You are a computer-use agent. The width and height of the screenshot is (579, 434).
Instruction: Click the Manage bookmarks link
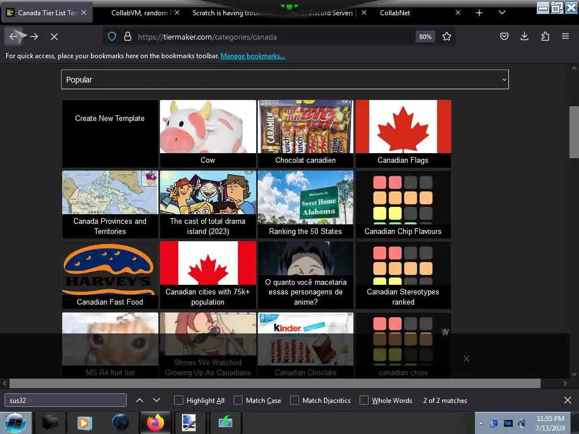(253, 56)
